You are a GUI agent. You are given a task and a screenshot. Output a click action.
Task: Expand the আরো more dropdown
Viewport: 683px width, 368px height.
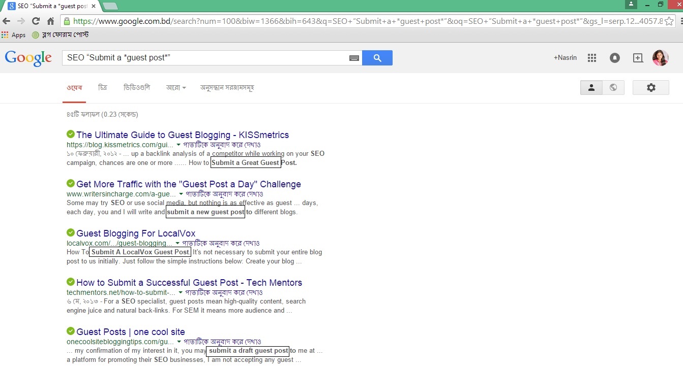point(176,88)
